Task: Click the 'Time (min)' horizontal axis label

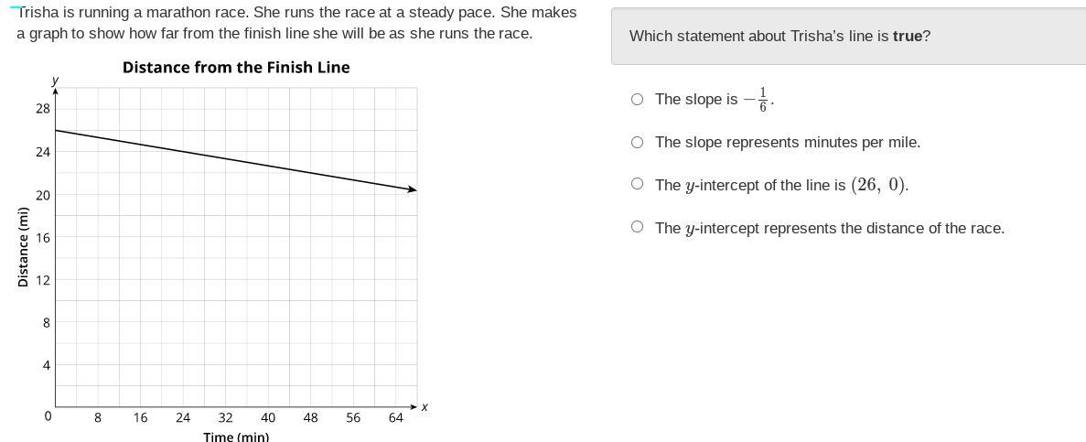Action: pos(236,437)
